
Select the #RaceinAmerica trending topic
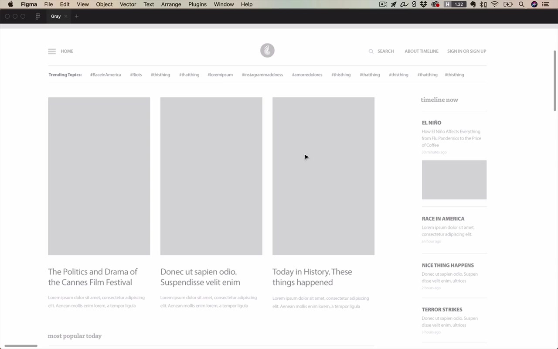click(105, 75)
